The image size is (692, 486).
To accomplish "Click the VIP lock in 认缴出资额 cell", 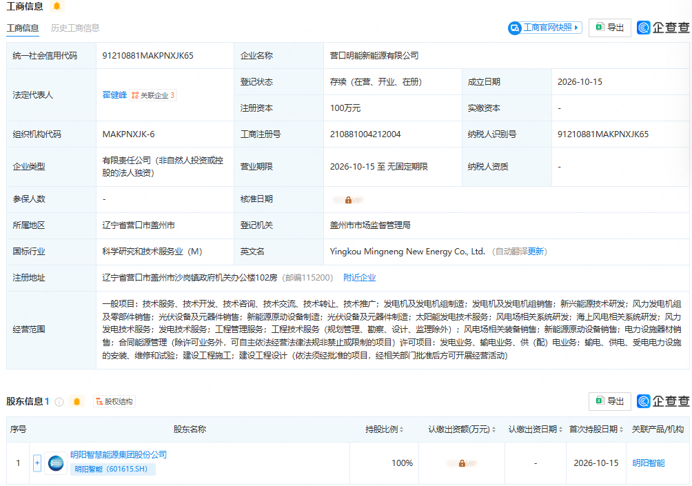I will [461, 463].
